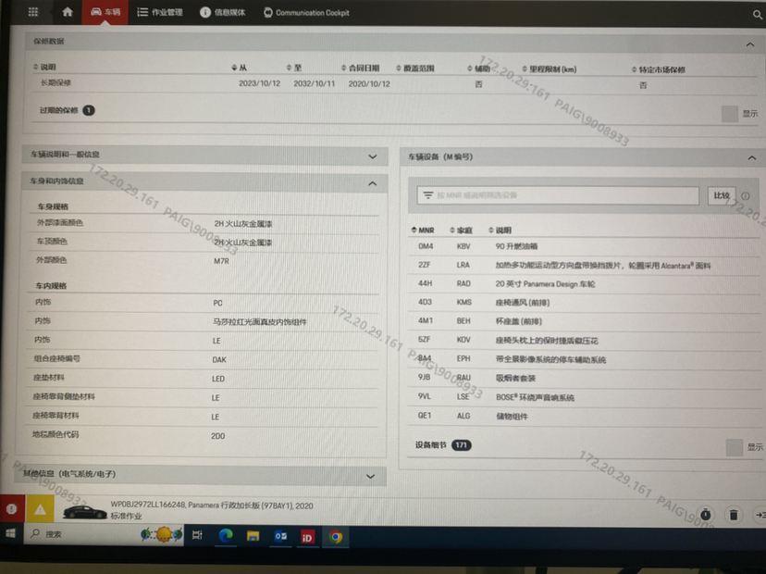The image size is (766, 574).
Task: Click the 2020/10/12 contract date cell
Action: [369, 83]
